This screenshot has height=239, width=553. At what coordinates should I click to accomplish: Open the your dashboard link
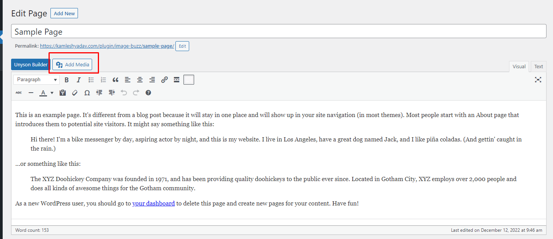point(153,204)
